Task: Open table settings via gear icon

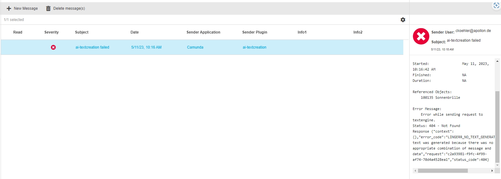Action: pos(403,20)
